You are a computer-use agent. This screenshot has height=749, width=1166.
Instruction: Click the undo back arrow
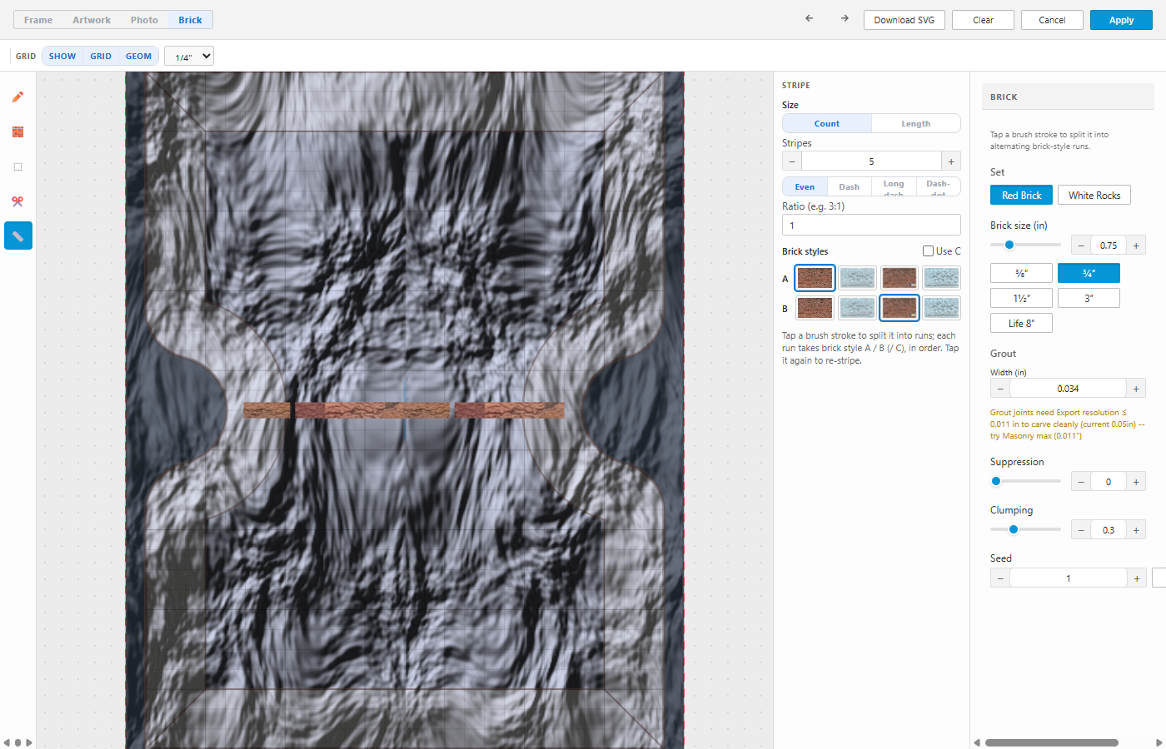(809, 18)
